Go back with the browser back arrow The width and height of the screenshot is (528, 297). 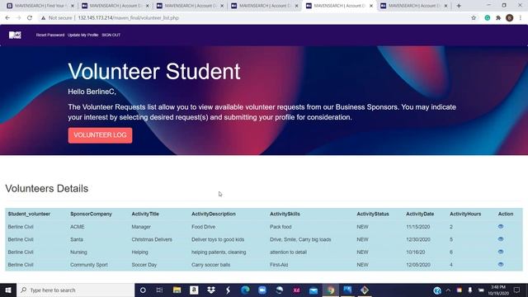pos(7,18)
